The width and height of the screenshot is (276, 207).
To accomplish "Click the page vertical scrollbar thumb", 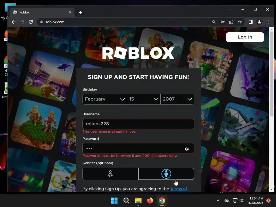I will (x=271, y=74).
